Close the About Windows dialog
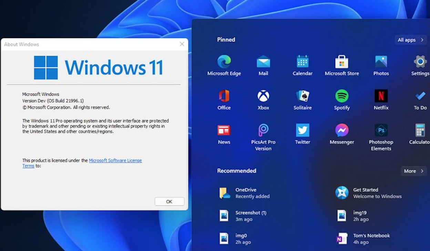Image resolution: width=430 pixels, height=251 pixels. click(182, 44)
